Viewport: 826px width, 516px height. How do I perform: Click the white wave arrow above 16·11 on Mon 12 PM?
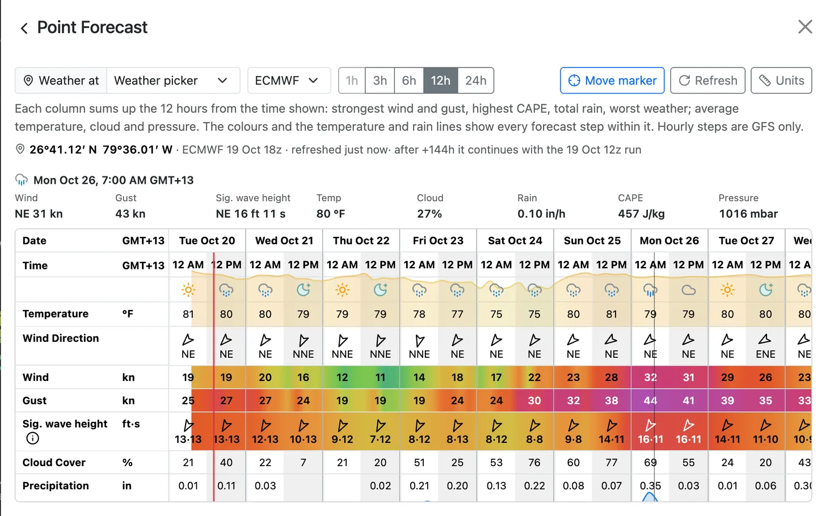tap(689, 425)
